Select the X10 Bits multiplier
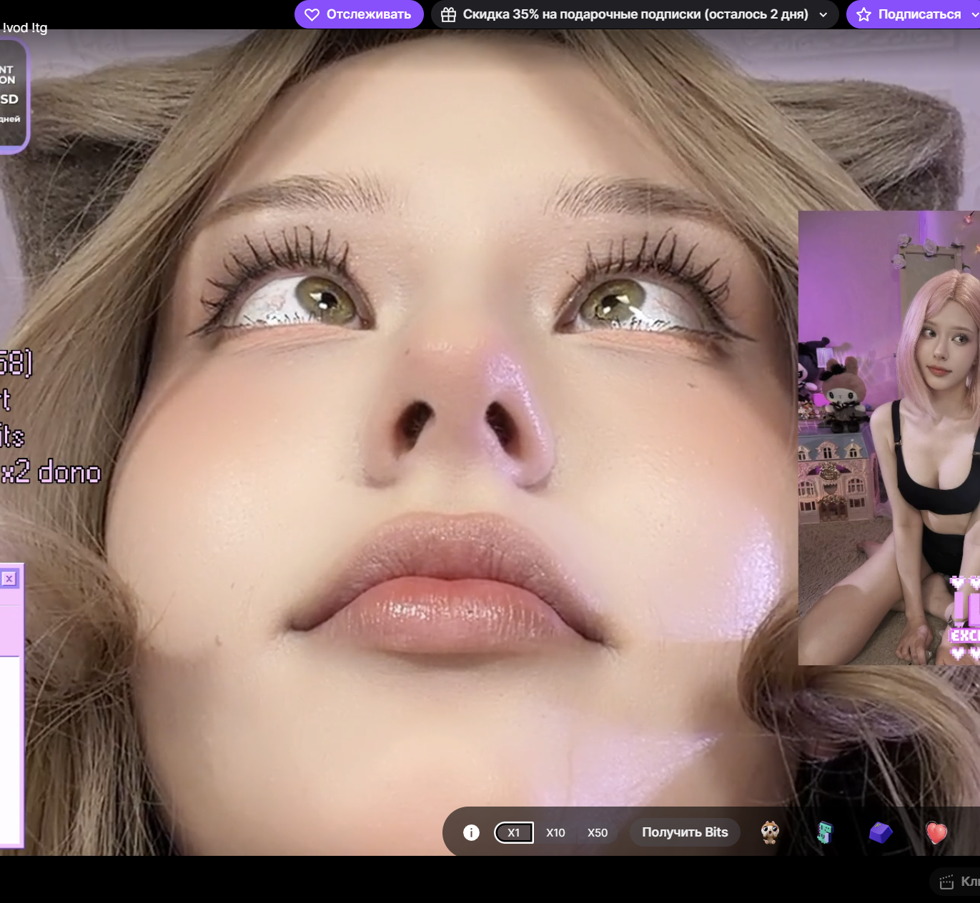The image size is (980, 903). [x=555, y=832]
